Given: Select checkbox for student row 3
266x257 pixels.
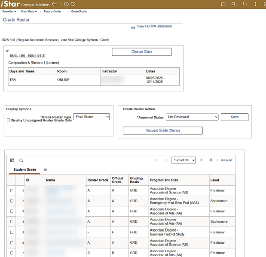Looking at the screenshot, I should [12, 211].
